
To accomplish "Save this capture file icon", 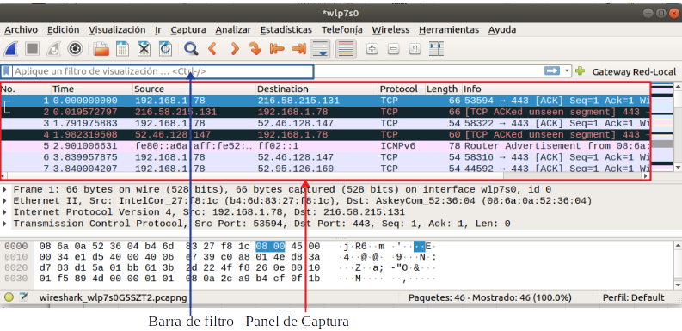I will pyautogui.click(x=123, y=49).
